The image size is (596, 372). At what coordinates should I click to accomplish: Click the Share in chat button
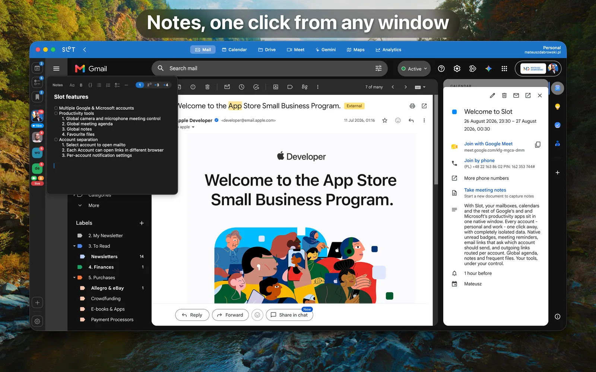289,315
